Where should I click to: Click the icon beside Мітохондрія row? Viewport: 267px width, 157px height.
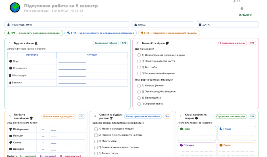point(10,75)
